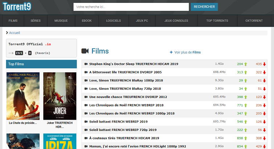Click red leech arrow in Doctor Sleep row
Viewport: 274px width, 149px height.
265,64
